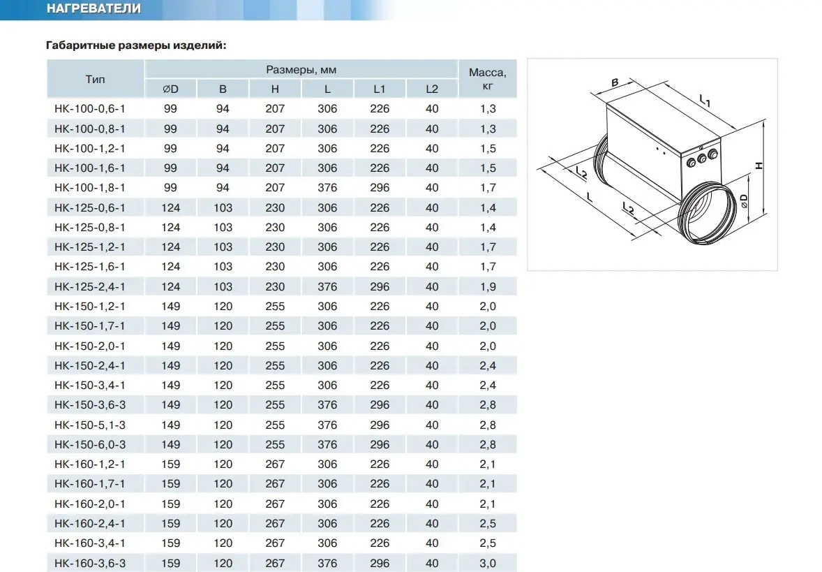
Task: Select the H column header
Action: click(x=275, y=89)
